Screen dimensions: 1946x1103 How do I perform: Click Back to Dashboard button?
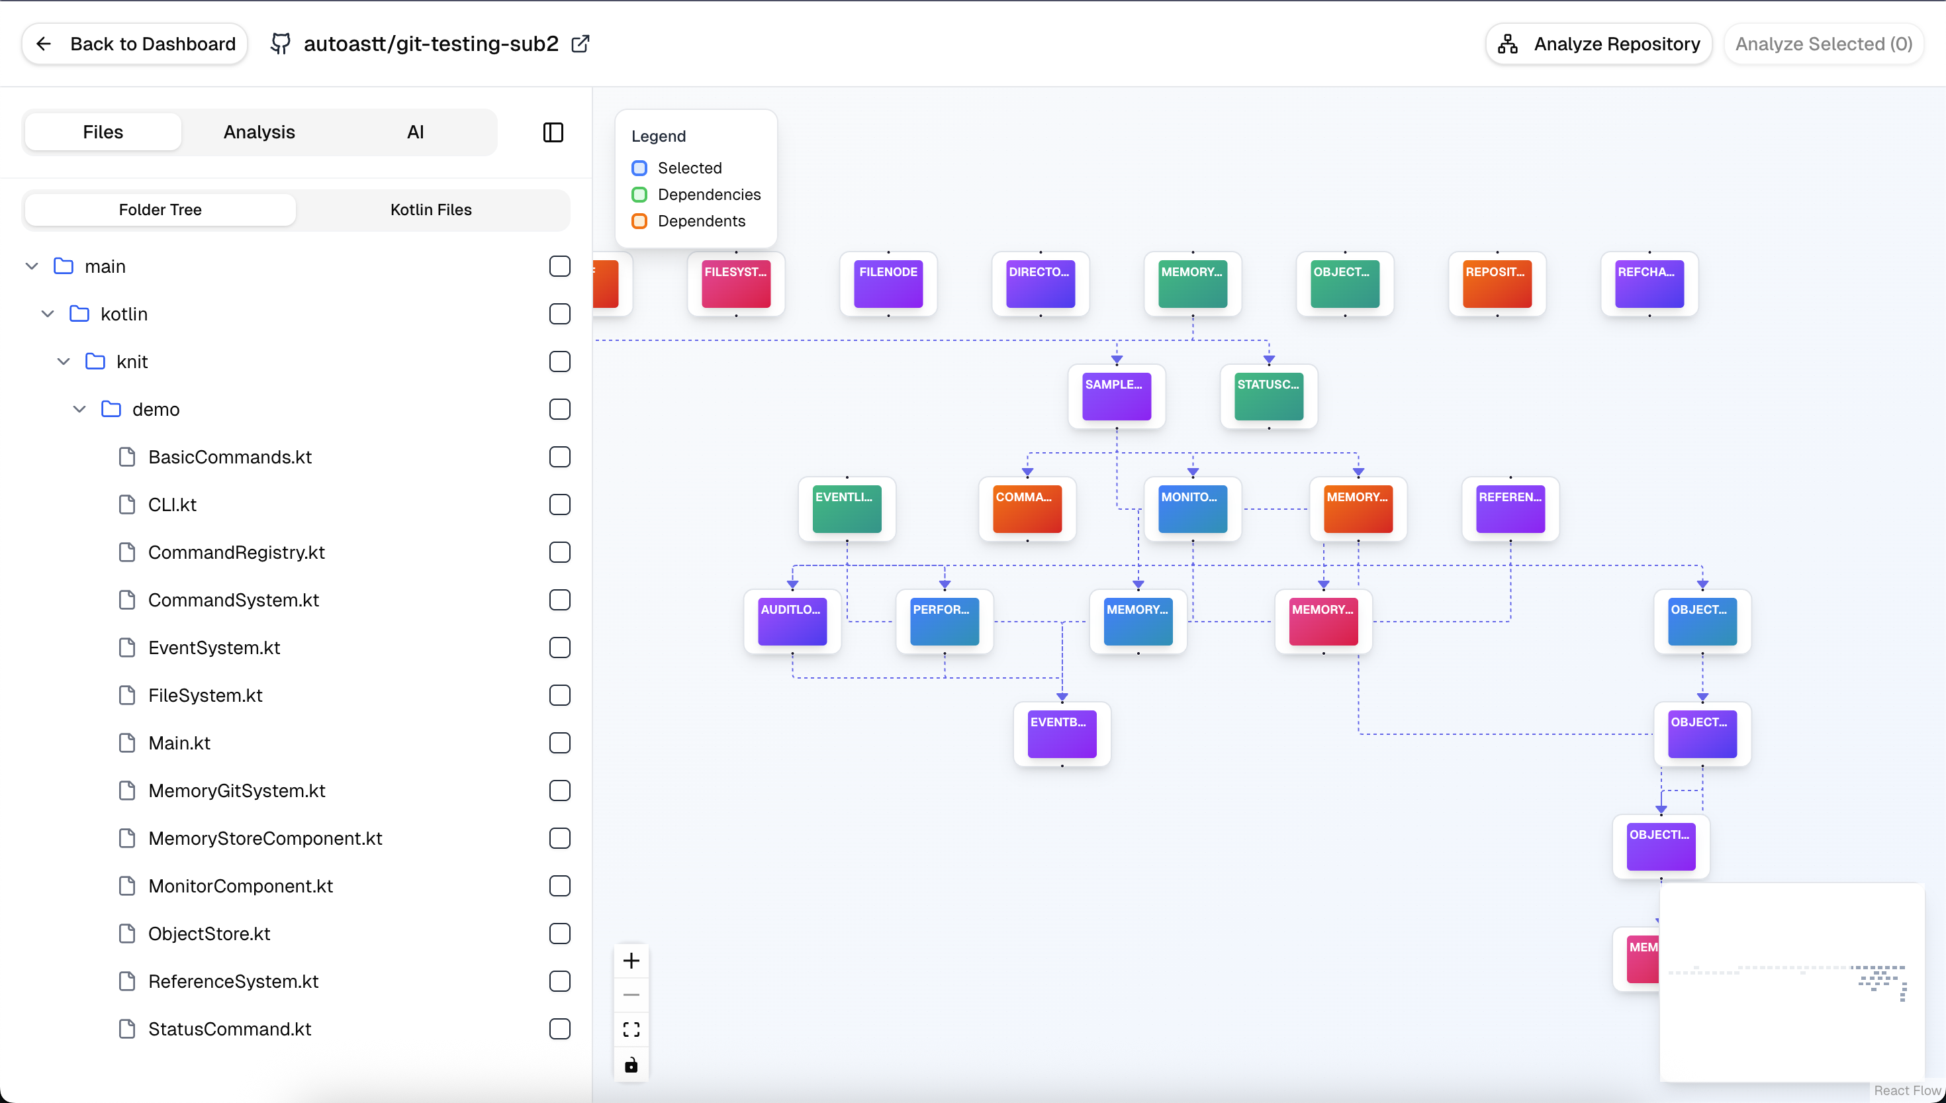135,44
